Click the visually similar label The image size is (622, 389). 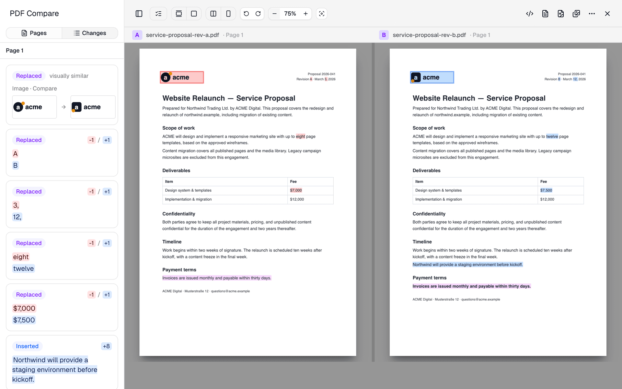pyautogui.click(x=69, y=76)
